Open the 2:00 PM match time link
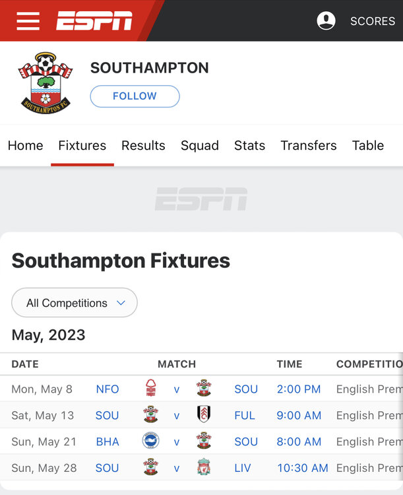 coord(299,389)
